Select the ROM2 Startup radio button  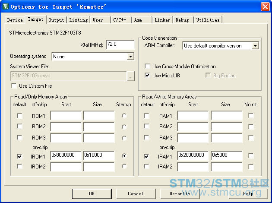tap(124, 127)
